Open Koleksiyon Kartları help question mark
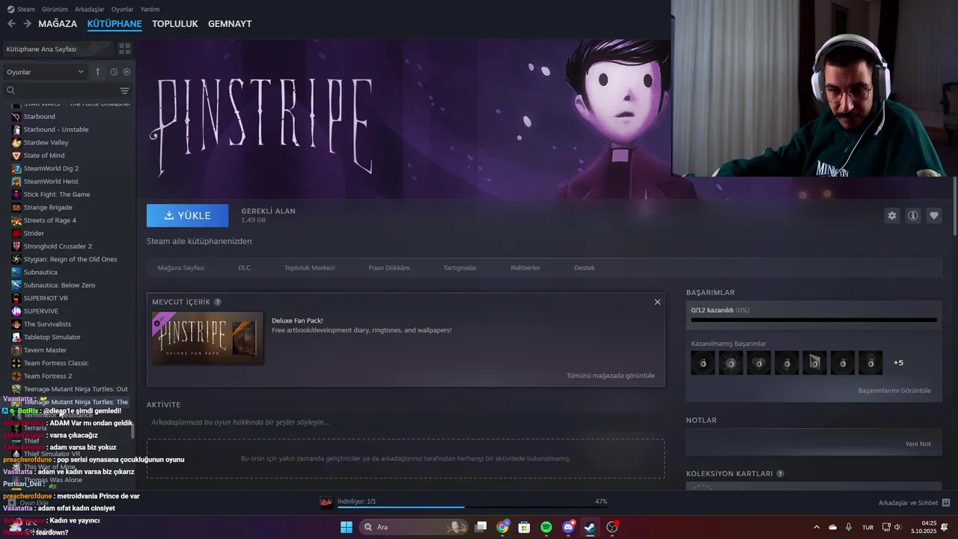 (780, 474)
